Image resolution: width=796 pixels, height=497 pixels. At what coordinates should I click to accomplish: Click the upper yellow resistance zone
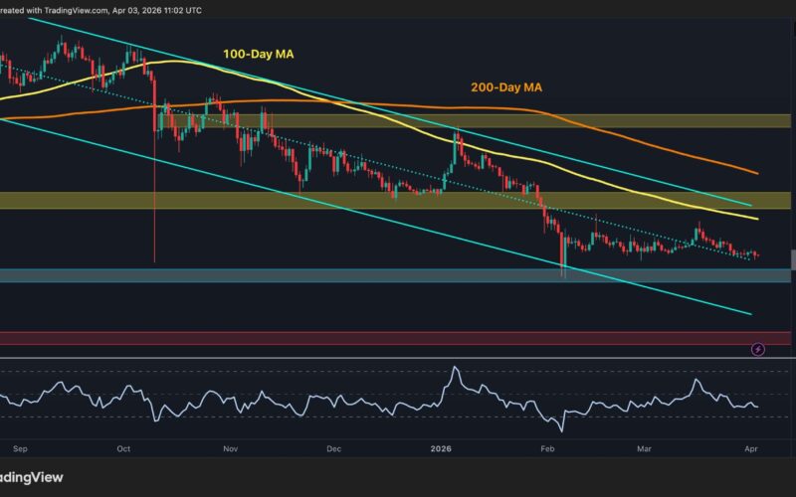point(398,120)
